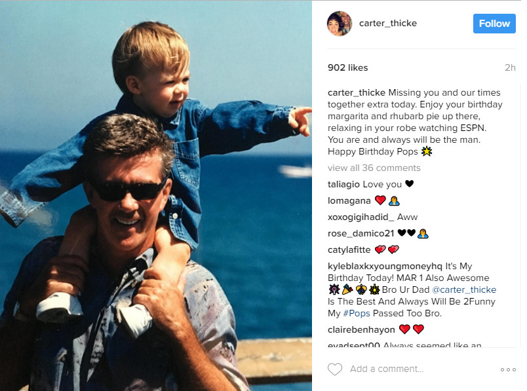Click the @carter_thicke mention
This screenshot has height=391, width=527.
click(x=464, y=289)
